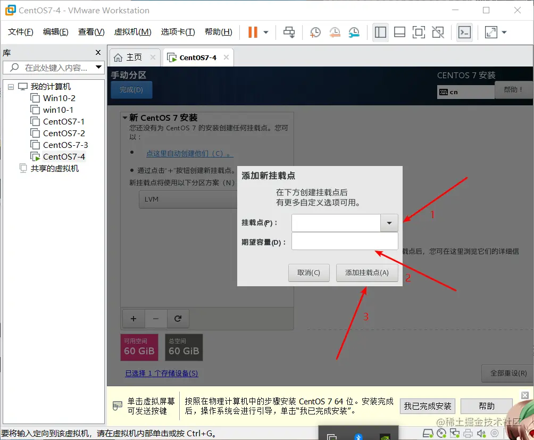Close the 库 library panel

point(98,53)
